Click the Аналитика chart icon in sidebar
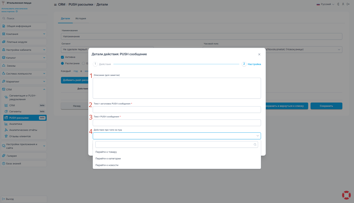The image size is (354, 203). [6, 124]
